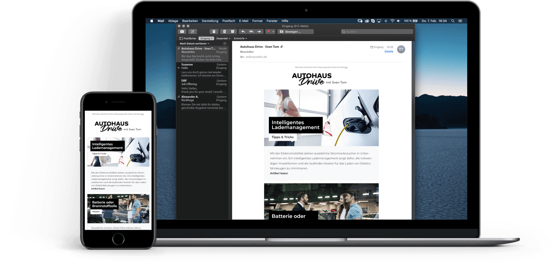554x265 pixels.
Task: Open the Darstellung menu
Action: pyautogui.click(x=210, y=21)
